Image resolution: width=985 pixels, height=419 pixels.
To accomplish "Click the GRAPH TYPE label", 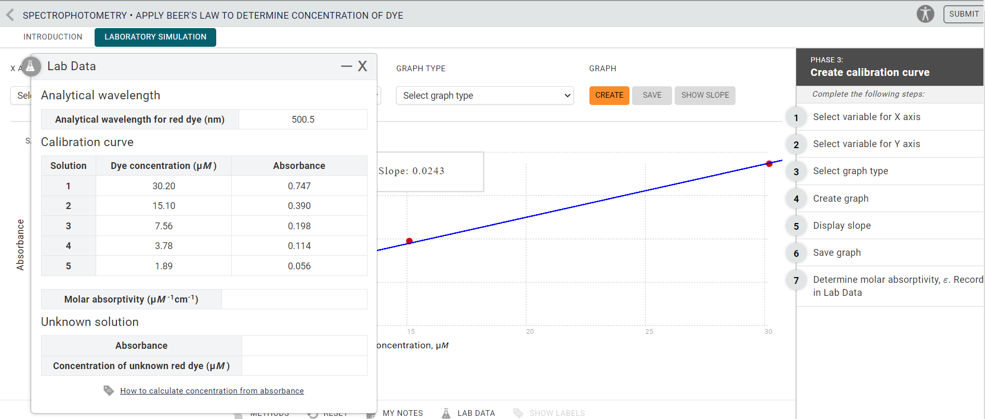I will (x=421, y=69).
